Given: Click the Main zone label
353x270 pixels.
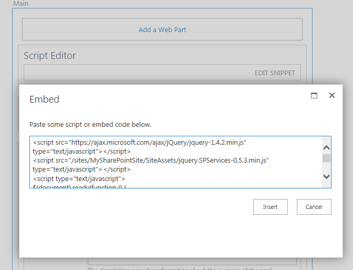Looking at the screenshot, I should click(20, 3).
